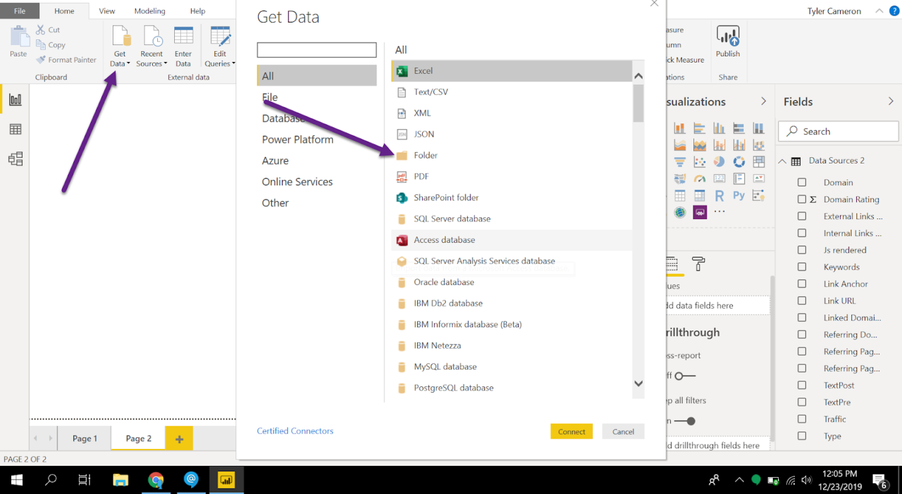
Task: Select the R script visual icon
Action: point(719,196)
